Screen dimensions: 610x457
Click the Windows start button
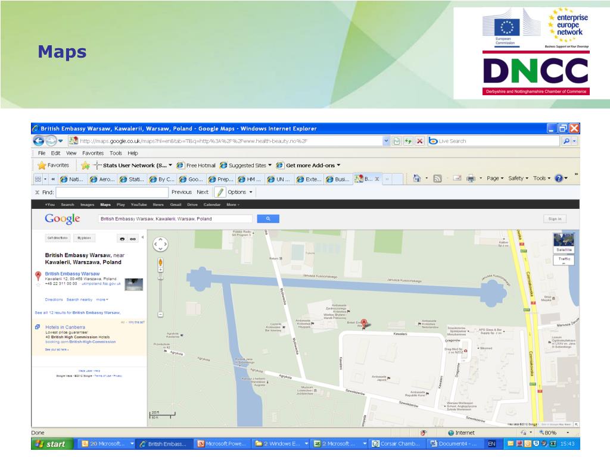[52, 444]
